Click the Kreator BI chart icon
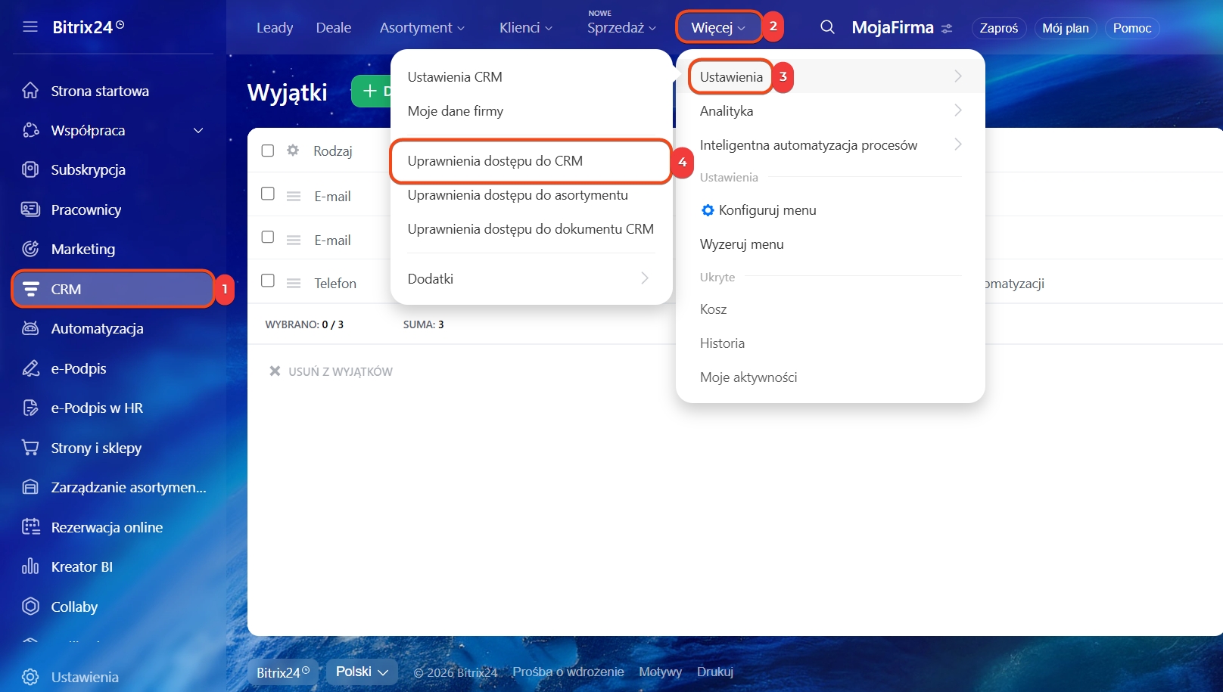This screenshot has height=692, width=1223. [x=30, y=566]
